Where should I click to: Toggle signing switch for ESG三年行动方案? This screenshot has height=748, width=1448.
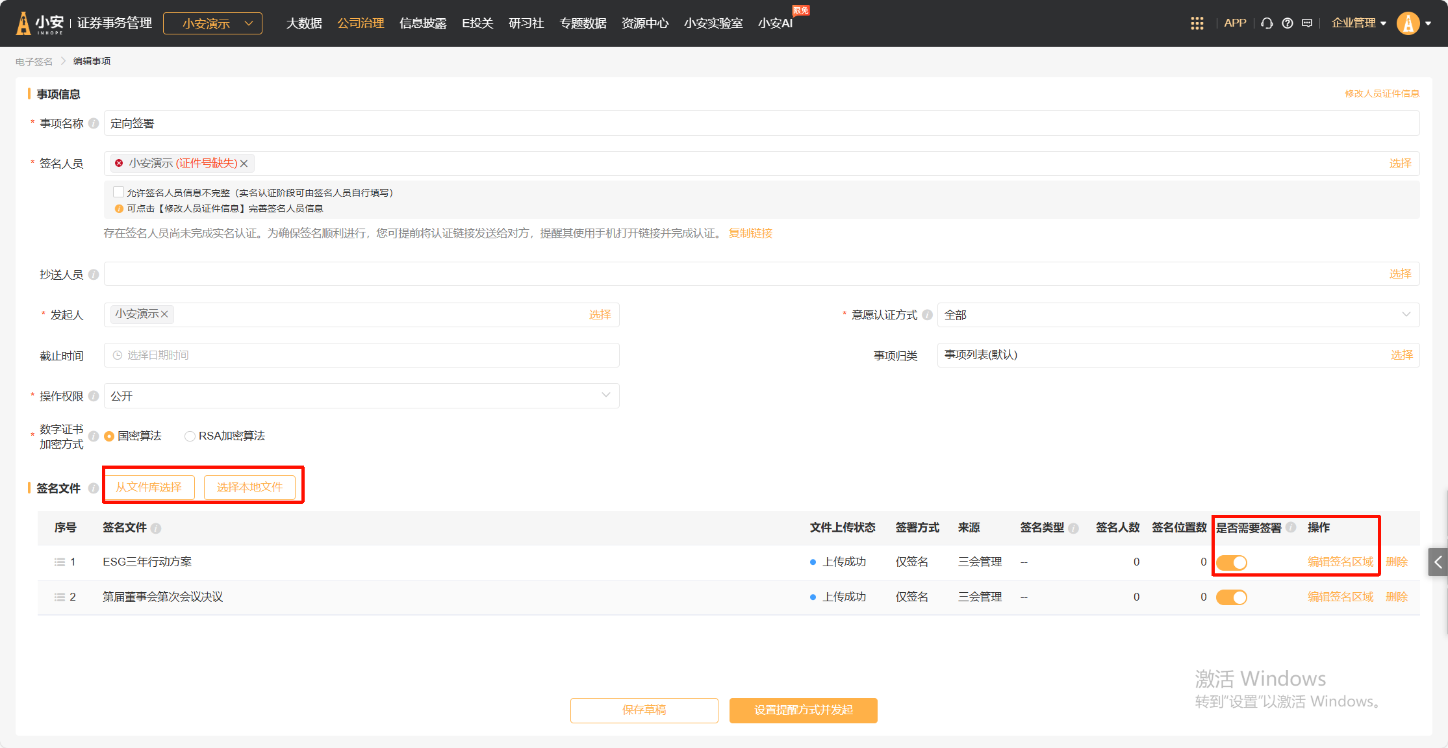pos(1231,562)
